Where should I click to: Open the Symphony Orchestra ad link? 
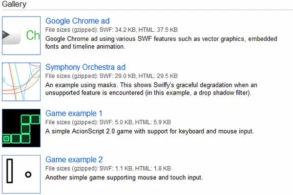pos(85,67)
